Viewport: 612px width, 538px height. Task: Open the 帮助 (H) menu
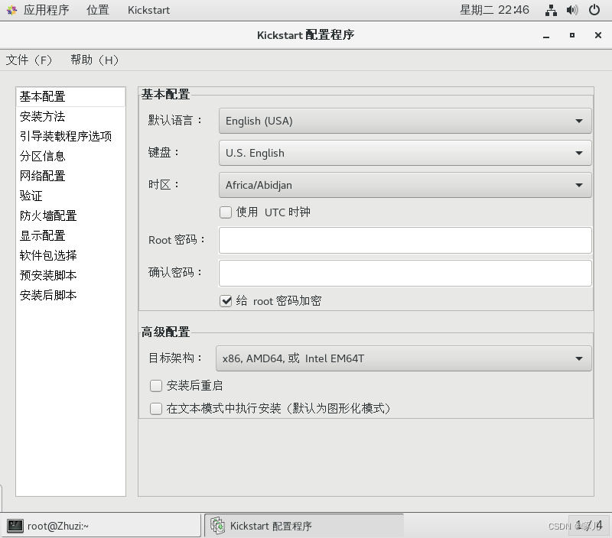94,60
